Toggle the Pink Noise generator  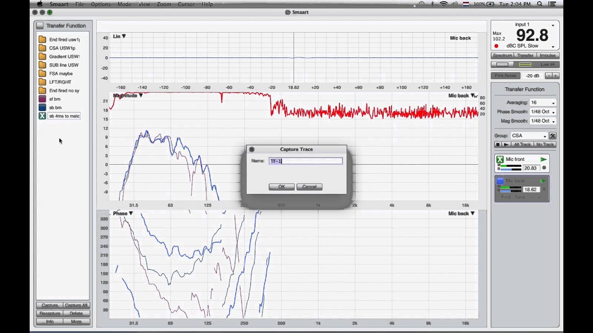pyautogui.click(x=505, y=75)
